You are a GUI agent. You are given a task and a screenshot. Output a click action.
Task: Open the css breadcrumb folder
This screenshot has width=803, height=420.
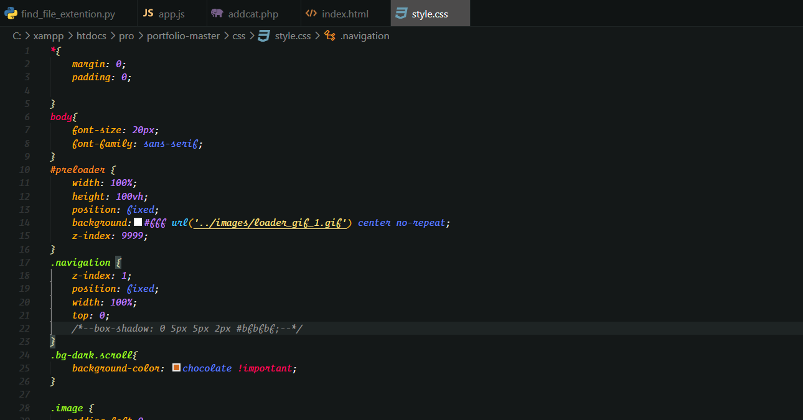click(x=239, y=36)
